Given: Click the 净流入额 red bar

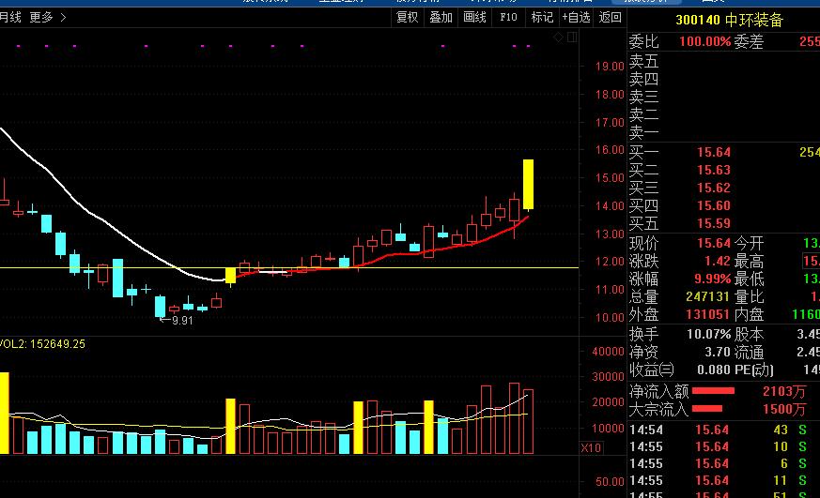Looking at the screenshot, I should [x=725, y=391].
